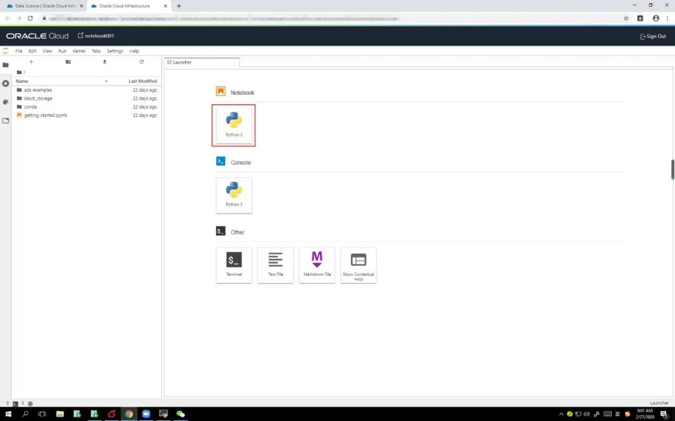Open the Settings menu
Image resolution: width=675 pixels, height=421 pixels.
115,51
